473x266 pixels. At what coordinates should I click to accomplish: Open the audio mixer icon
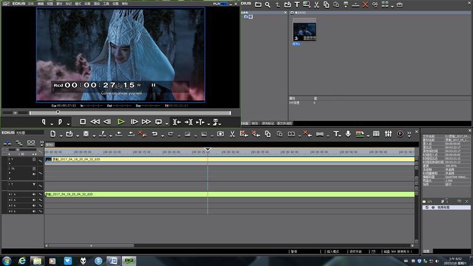(x=388, y=134)
